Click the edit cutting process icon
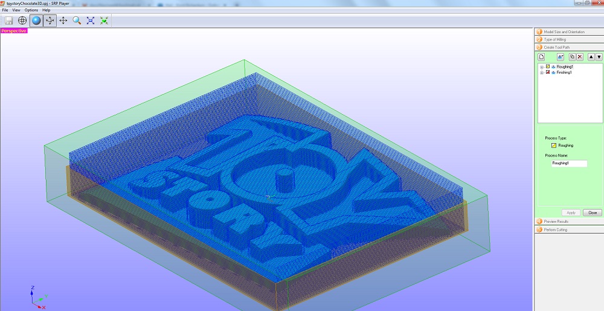 (561, 57)
